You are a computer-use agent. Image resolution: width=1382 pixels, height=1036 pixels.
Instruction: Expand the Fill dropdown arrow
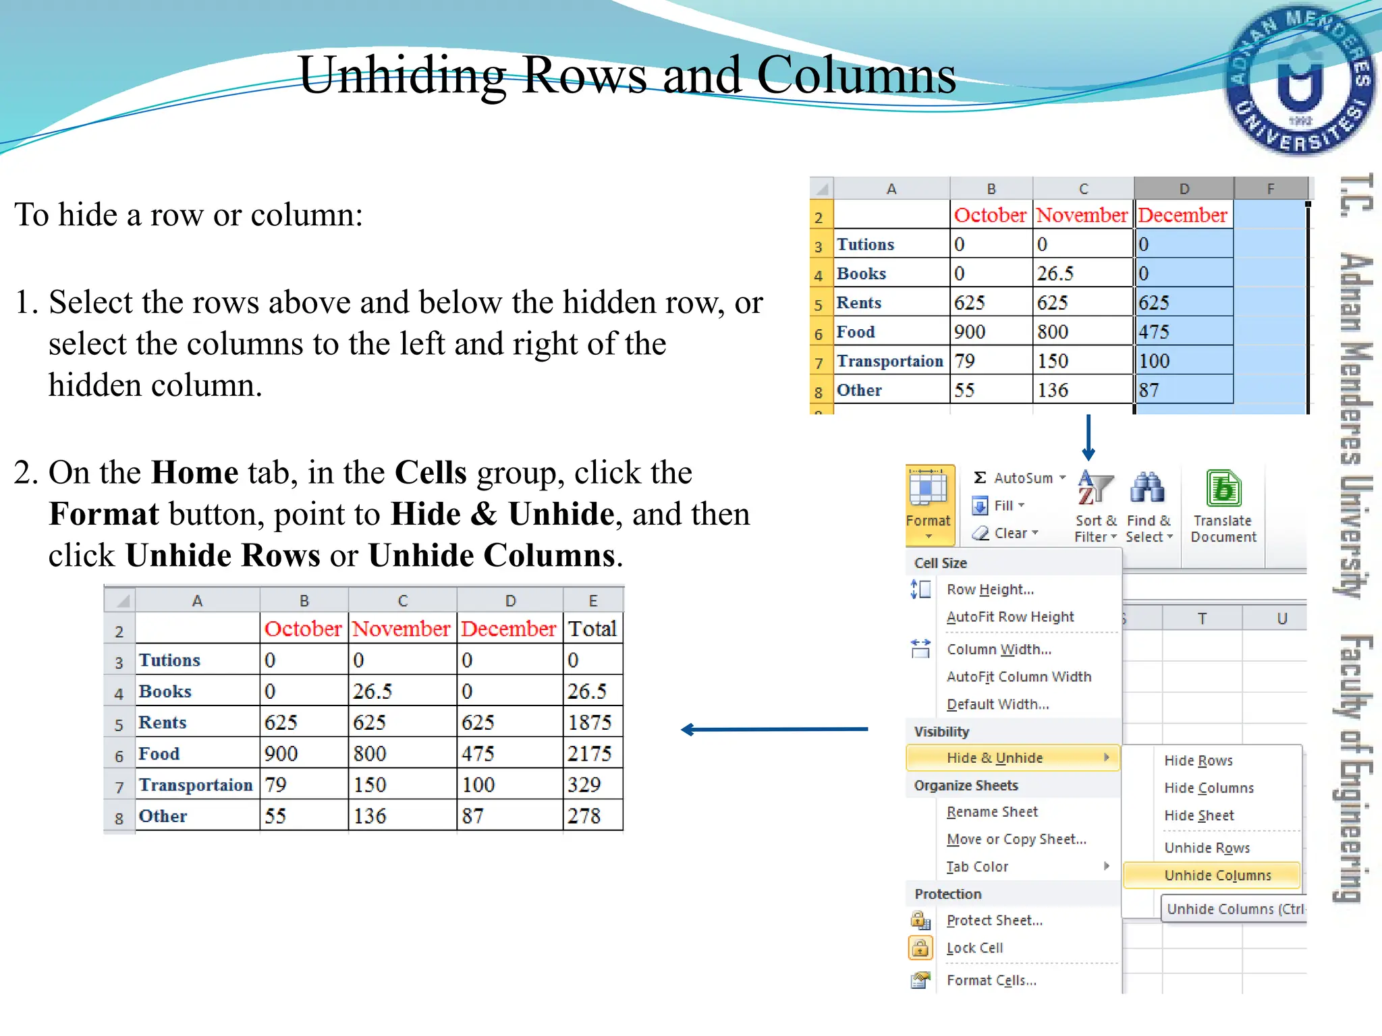tap(1021, 505)
